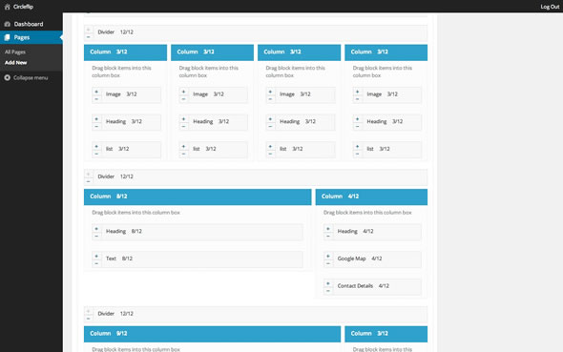The height and width of the screenshot is (352, 563).
Task: Select Column 3/12 header beside Column 9/12
Action: click(x=386, y=334)
